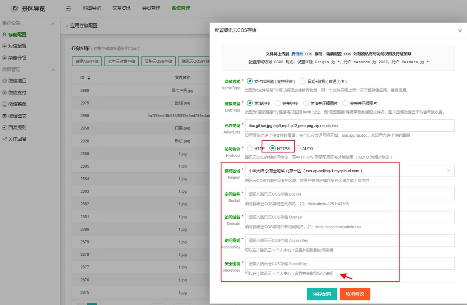Focus the 空间名称 Bucket input field
The width and height of the screenshot is (467, 305).
tap(350, 194)
